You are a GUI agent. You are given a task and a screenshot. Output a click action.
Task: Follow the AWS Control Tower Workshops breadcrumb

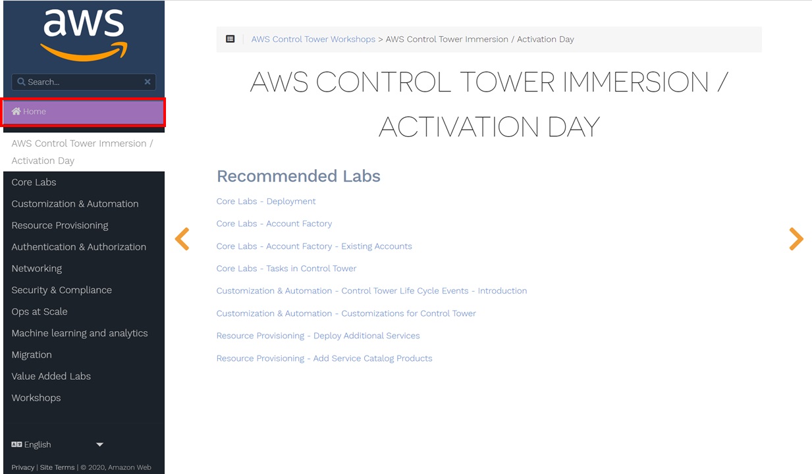tap(313, 39)
